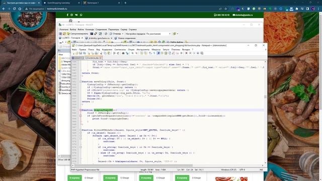Click the email address link in site header
This screenshot has height=181, width=322.
(243, 15)
